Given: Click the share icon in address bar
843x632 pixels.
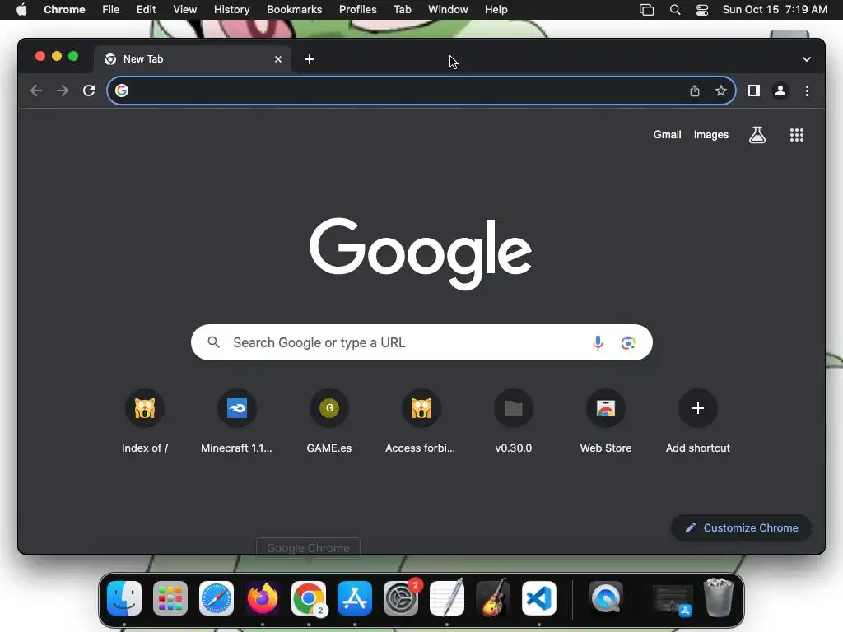Looking at the screenshot, I should [x=695, y=91].
